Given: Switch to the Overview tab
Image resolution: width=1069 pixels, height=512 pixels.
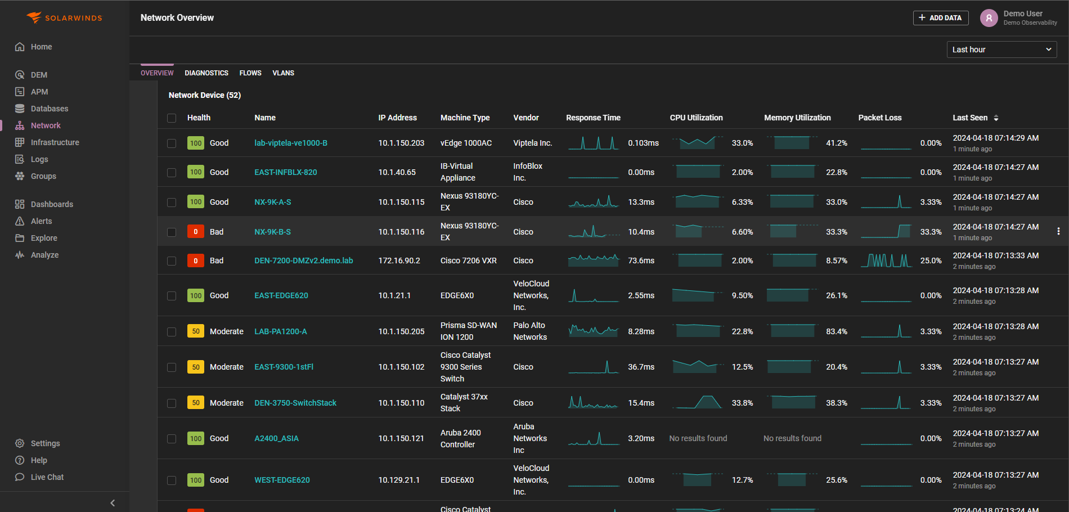Looking at the screenshot, I should (x=157, y=73).
